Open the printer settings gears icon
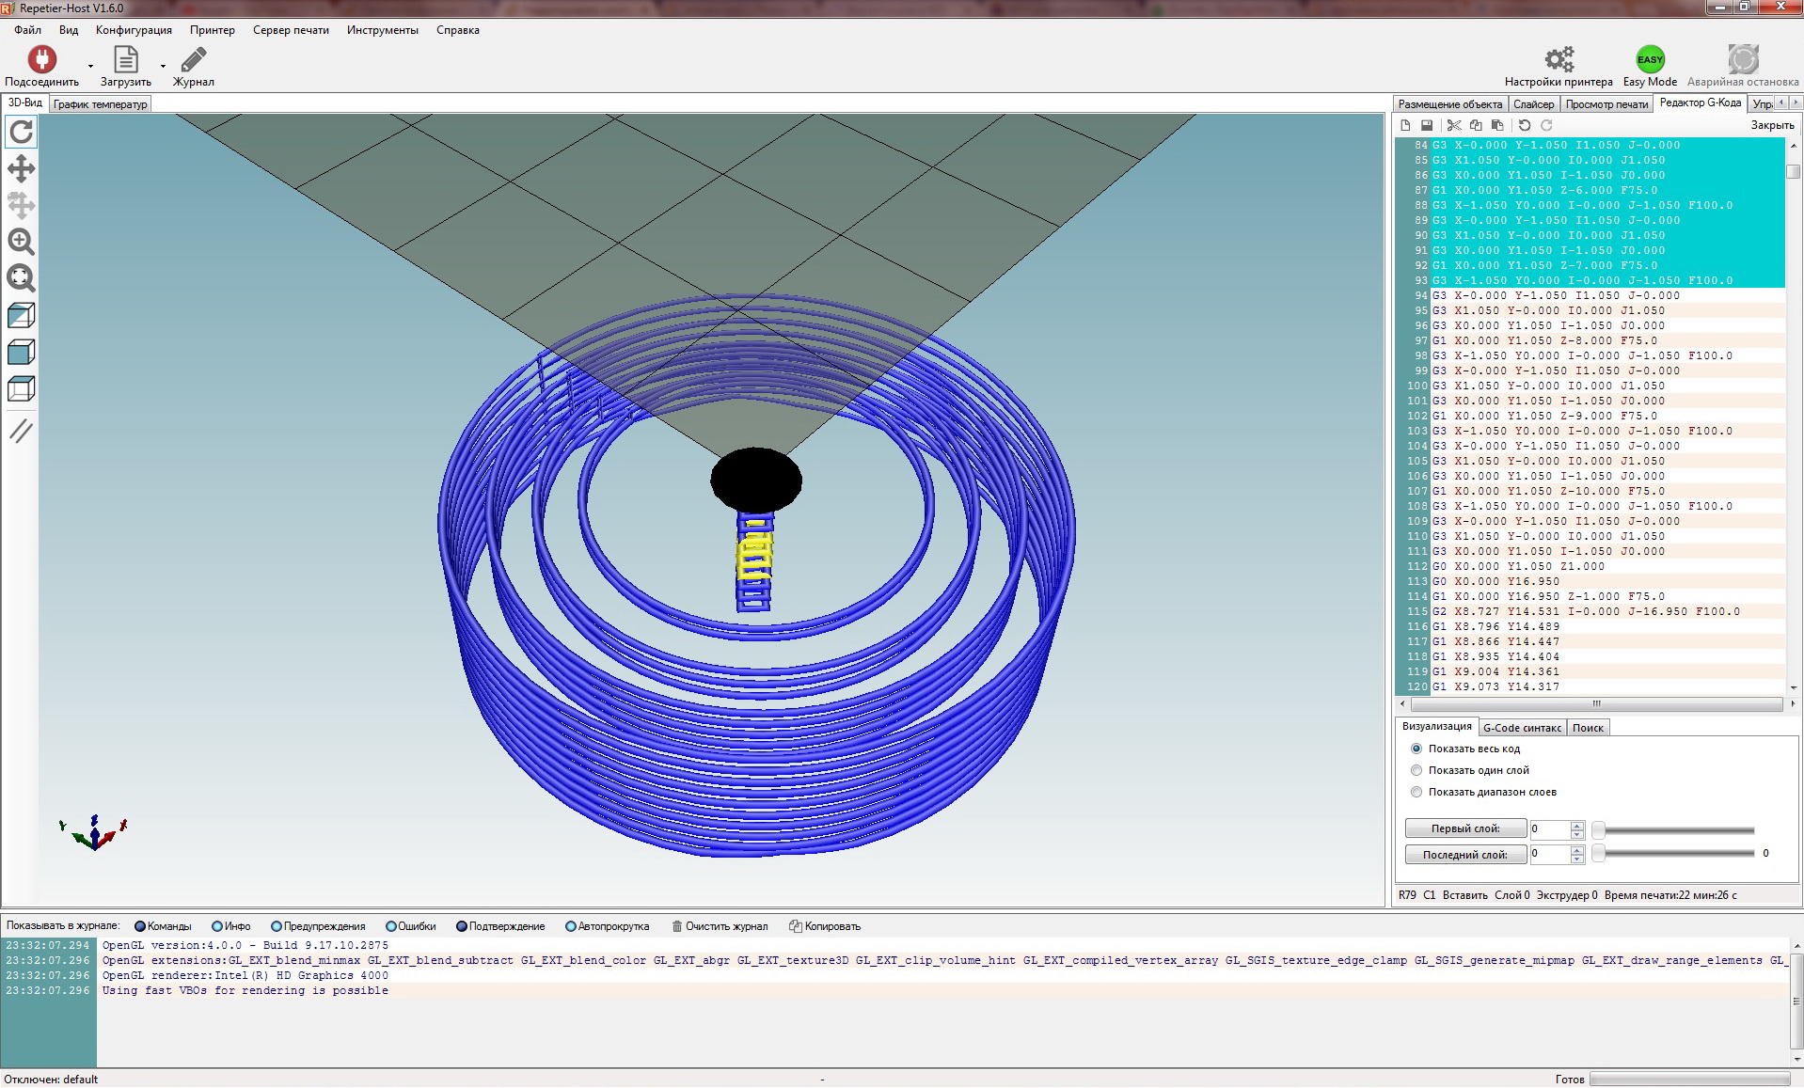1804x1088 pixels. [x=1559, y=60]
